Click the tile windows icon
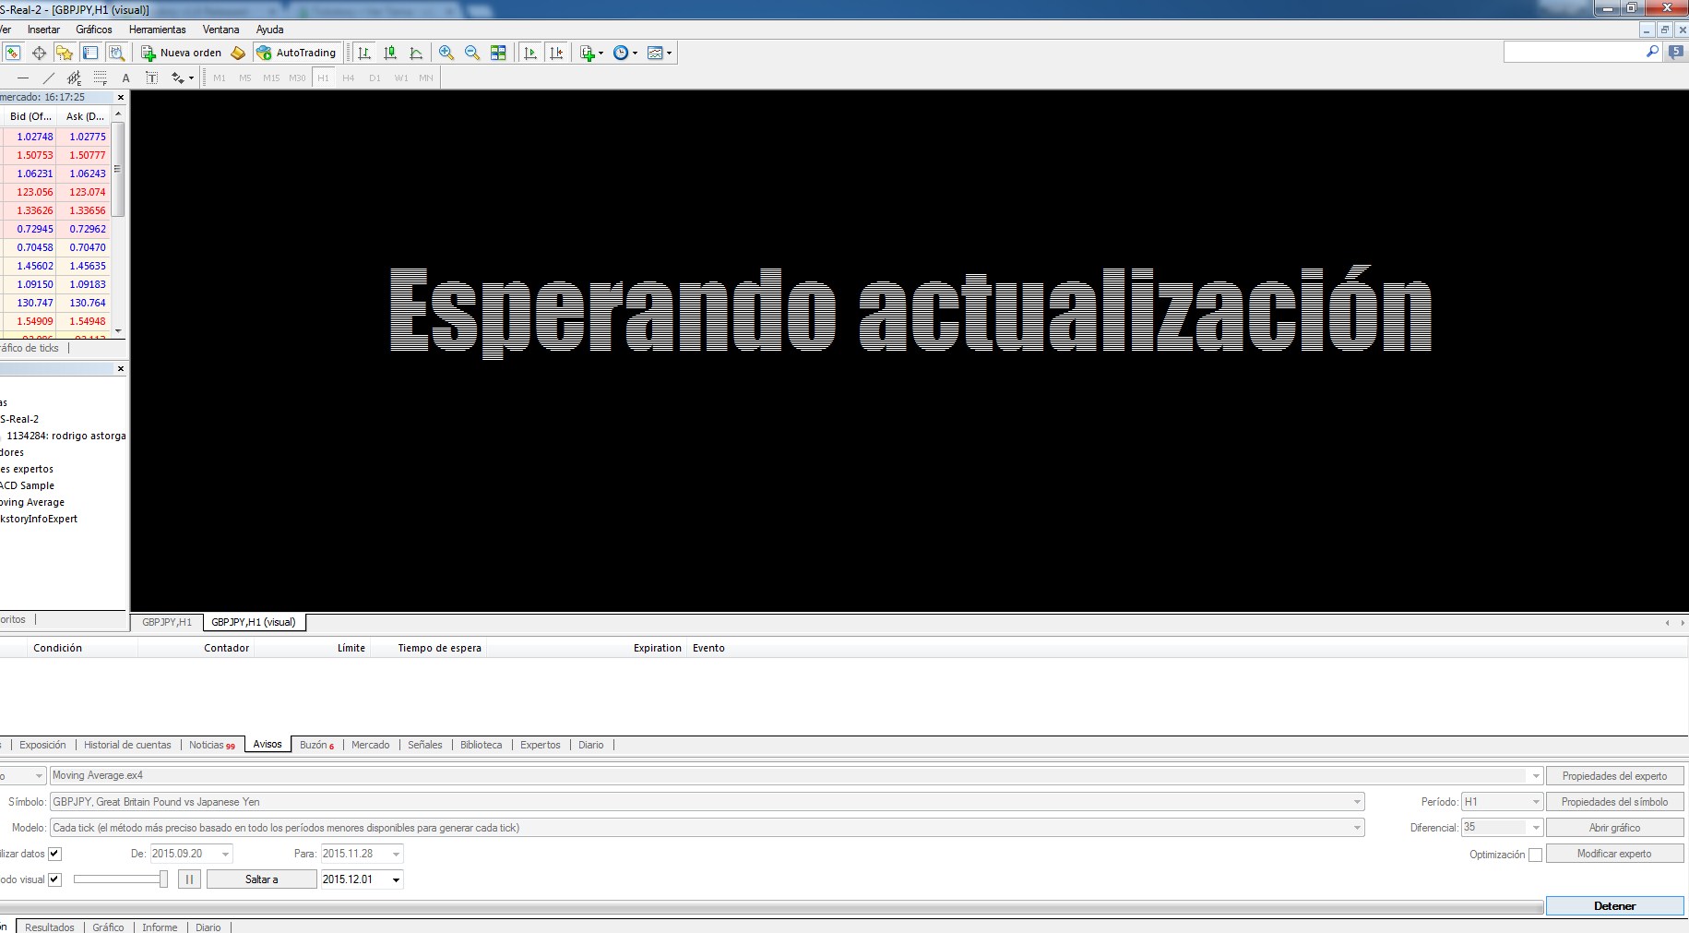The image size is (1689, 933). [498, 53]
